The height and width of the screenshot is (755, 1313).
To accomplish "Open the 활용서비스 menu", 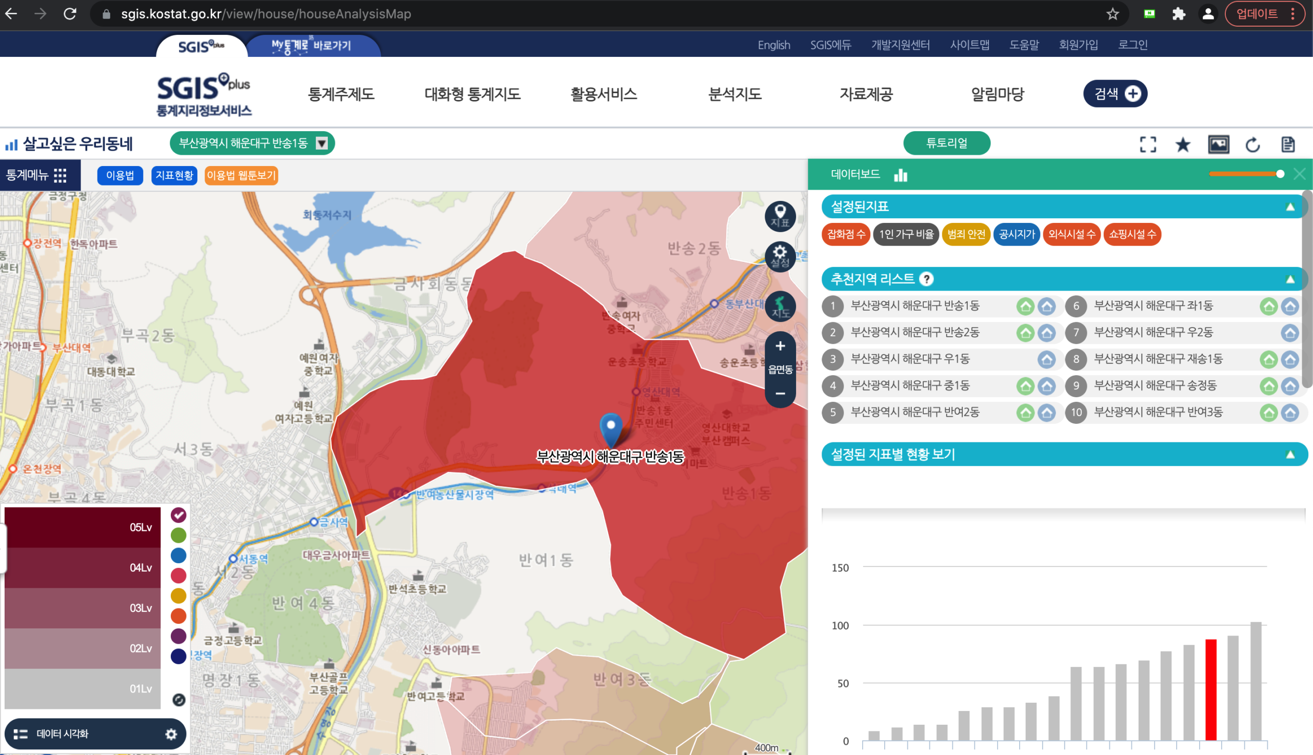I will (603, 94).
